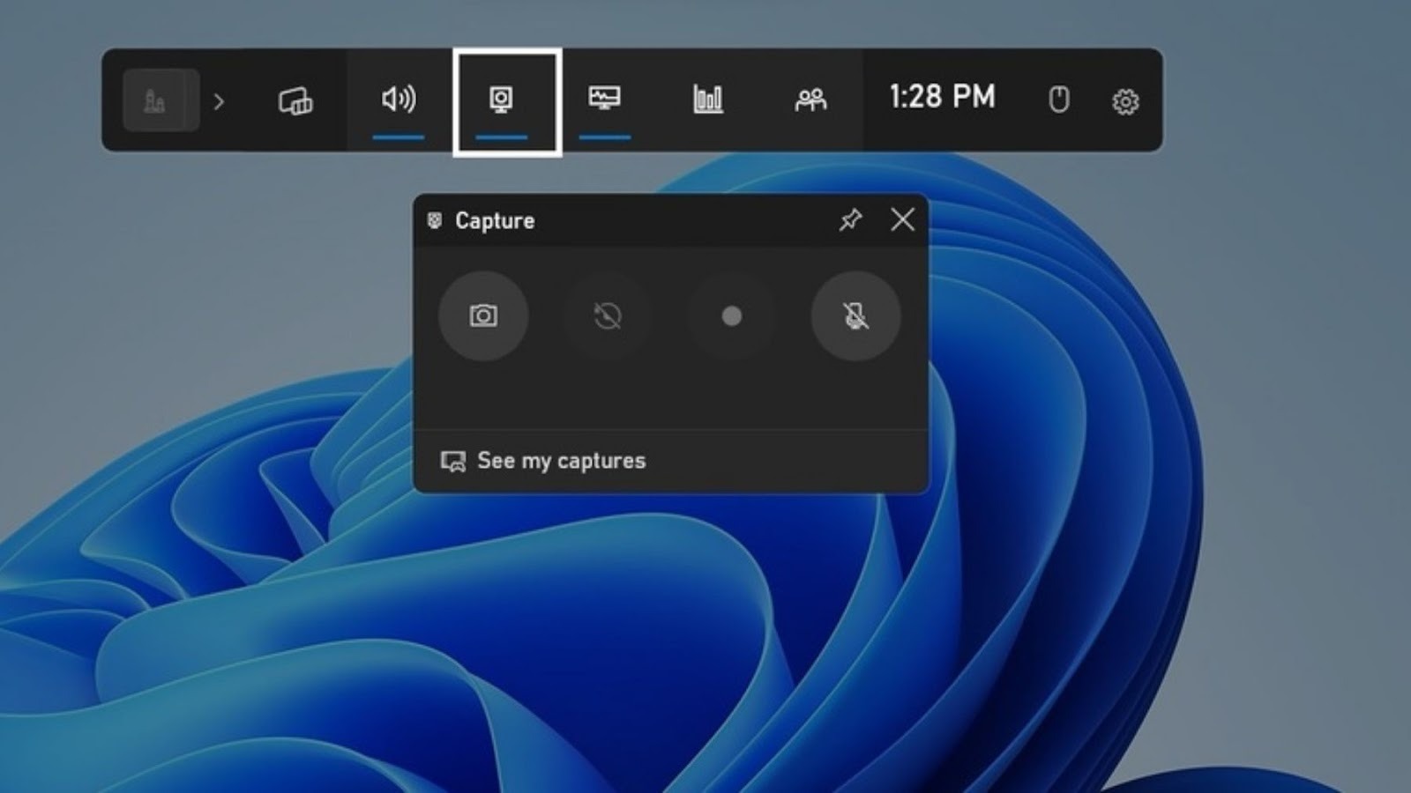Open See my captures
1411x793 pixels.
pos(542,461)
